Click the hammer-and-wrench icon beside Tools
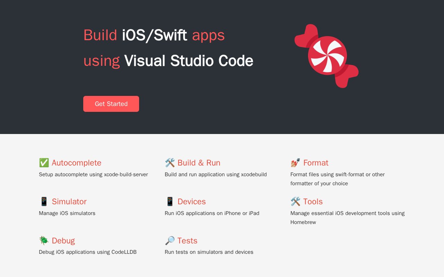 point(296,202)
